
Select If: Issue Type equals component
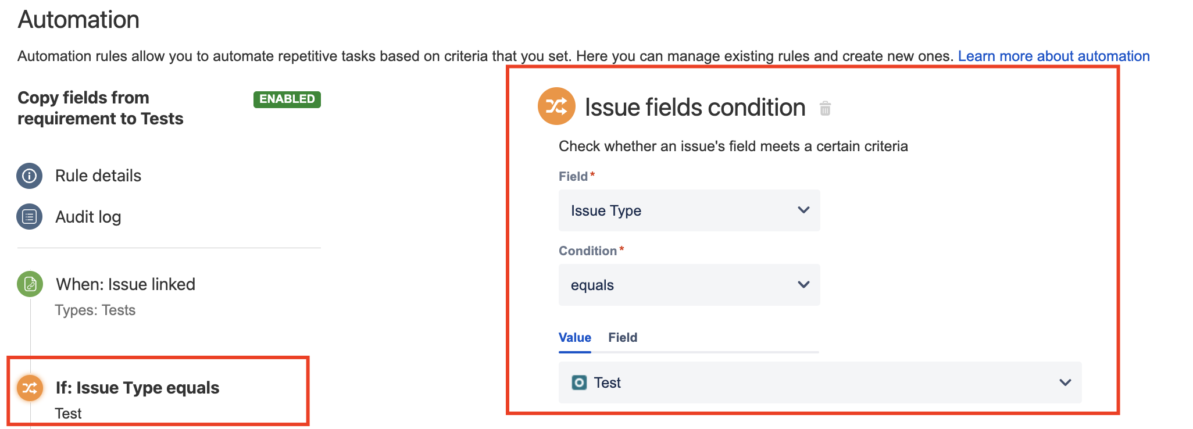[x=137, y=388]
